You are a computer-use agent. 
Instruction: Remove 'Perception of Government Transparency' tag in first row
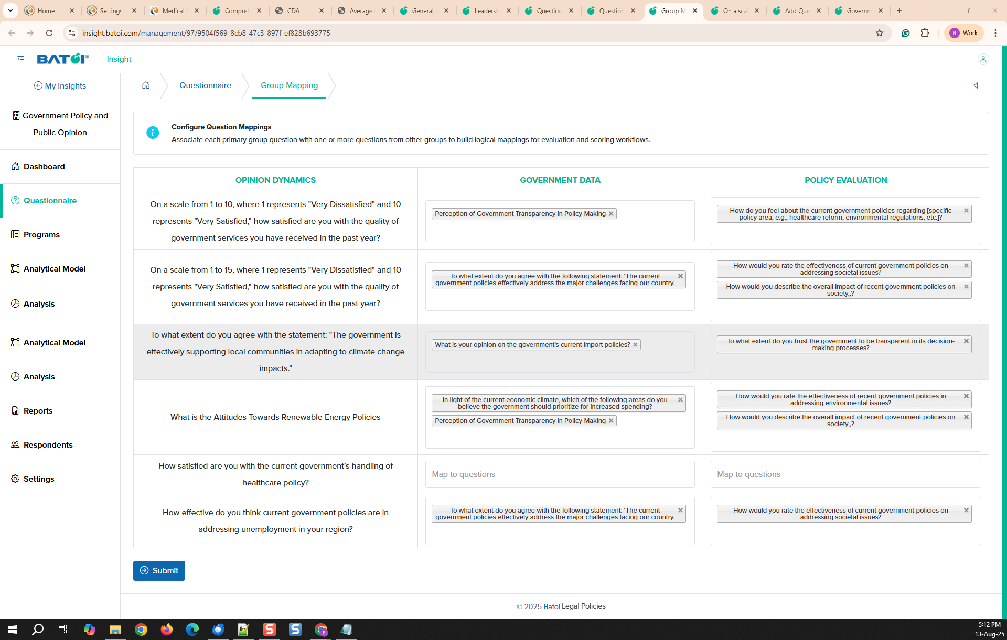(x=611, y=214)
